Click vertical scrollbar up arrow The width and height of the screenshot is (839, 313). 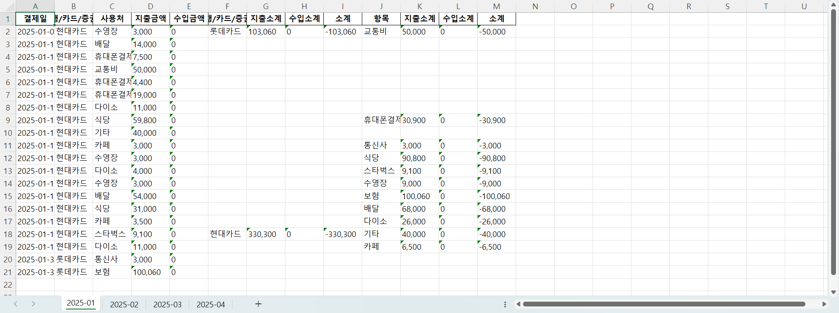click(x=833, y=4)
